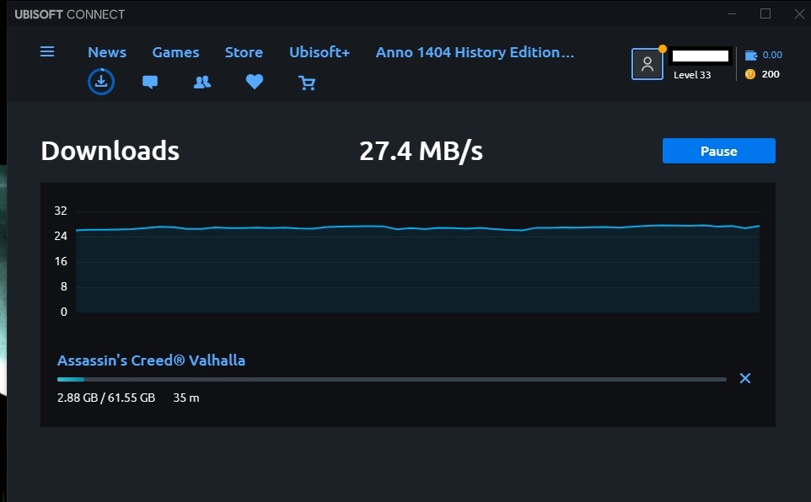The height and width of the screenshot is (502, 811).
Task: Click the 0.00 wallet balance
Action: click(x=772, y=55)
